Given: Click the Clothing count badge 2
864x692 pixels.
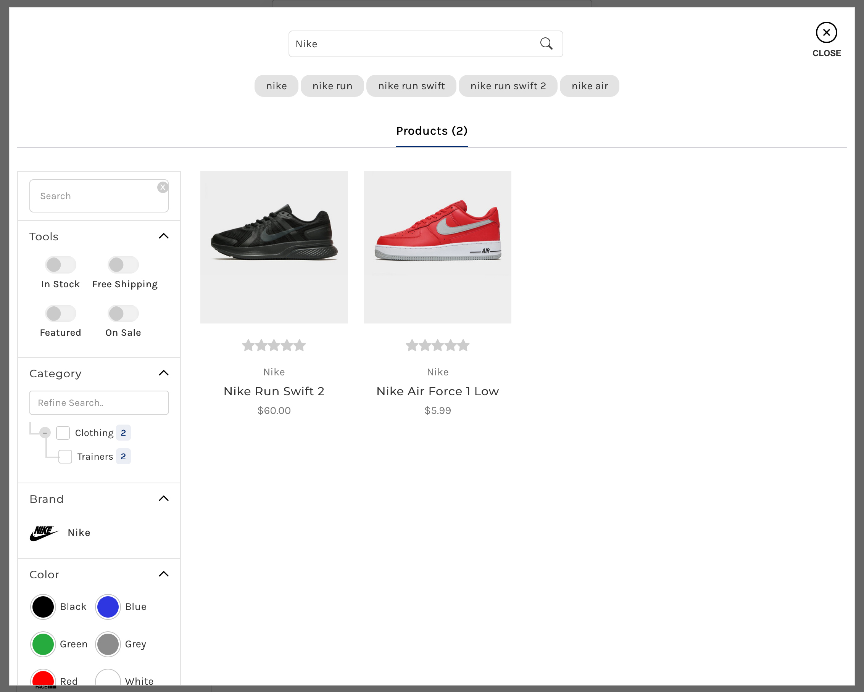Looking at the screenshot, I should (123, 433).
